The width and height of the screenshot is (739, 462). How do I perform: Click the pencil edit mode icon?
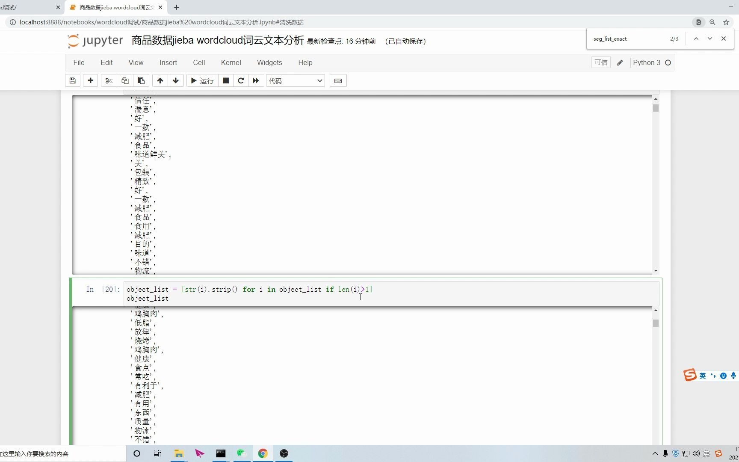click(x=620, y=63)
